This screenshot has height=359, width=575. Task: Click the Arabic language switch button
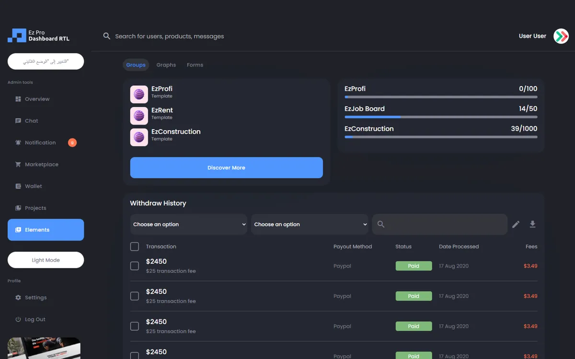tap(46, 61)
